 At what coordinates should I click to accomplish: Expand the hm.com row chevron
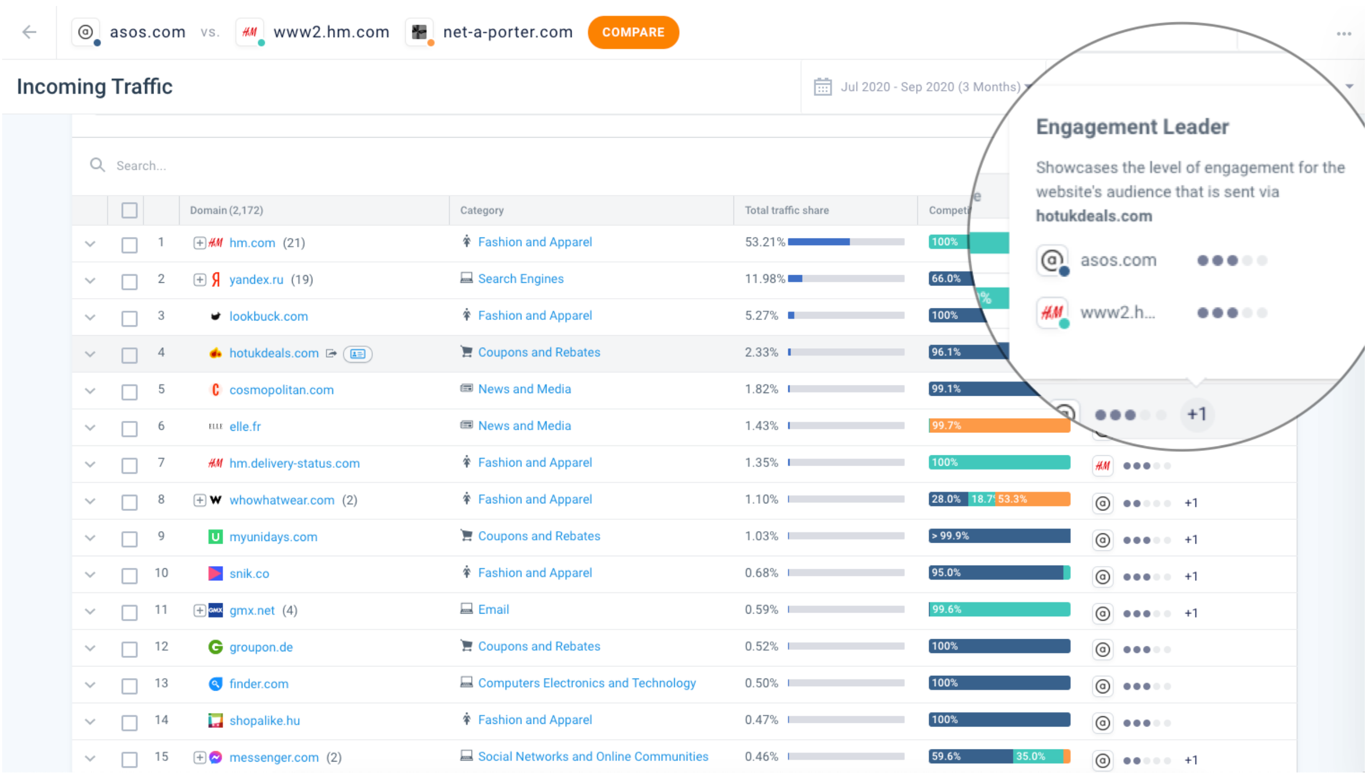click(x=90, y=243)
